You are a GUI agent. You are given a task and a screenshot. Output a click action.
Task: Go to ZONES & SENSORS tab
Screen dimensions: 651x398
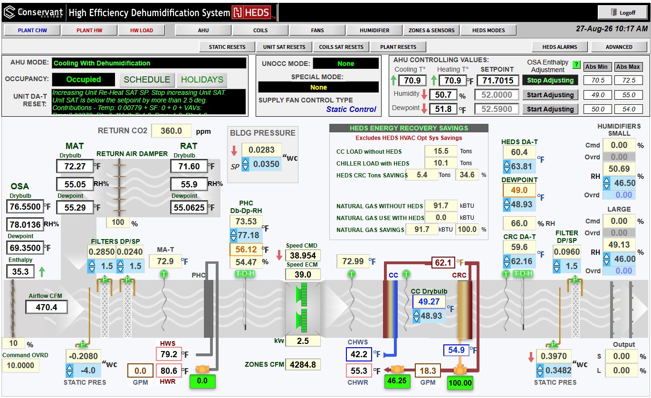431,30
